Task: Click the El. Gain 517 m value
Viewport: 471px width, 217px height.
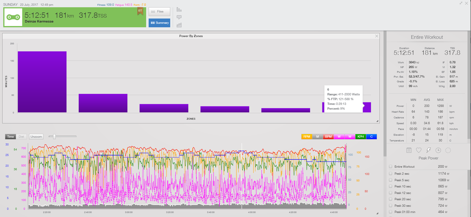Action: pyautogui.click(x=454, y=77)
